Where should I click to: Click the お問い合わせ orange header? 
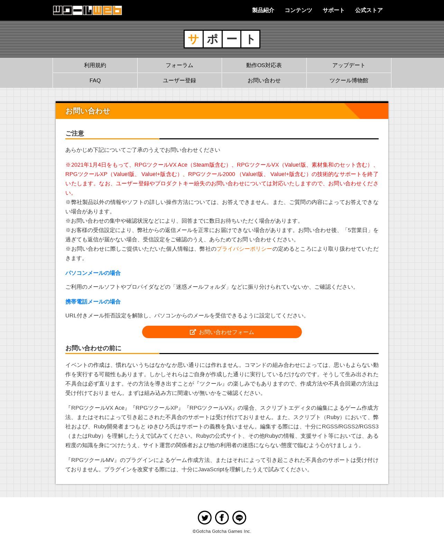222,111
